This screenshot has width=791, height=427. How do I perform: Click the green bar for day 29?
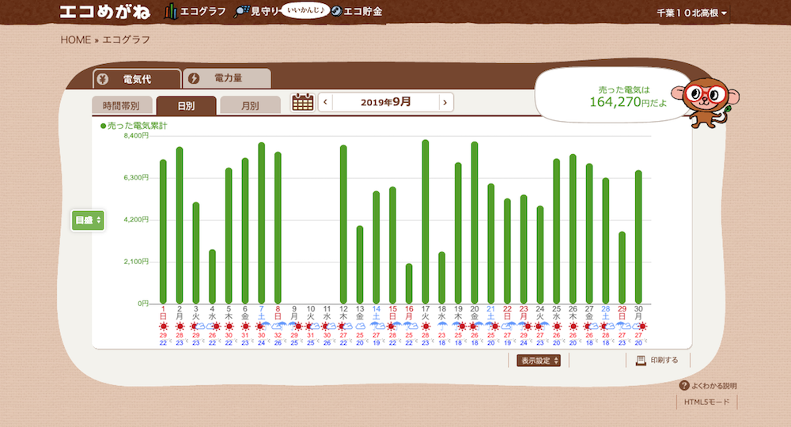[622, 268]
